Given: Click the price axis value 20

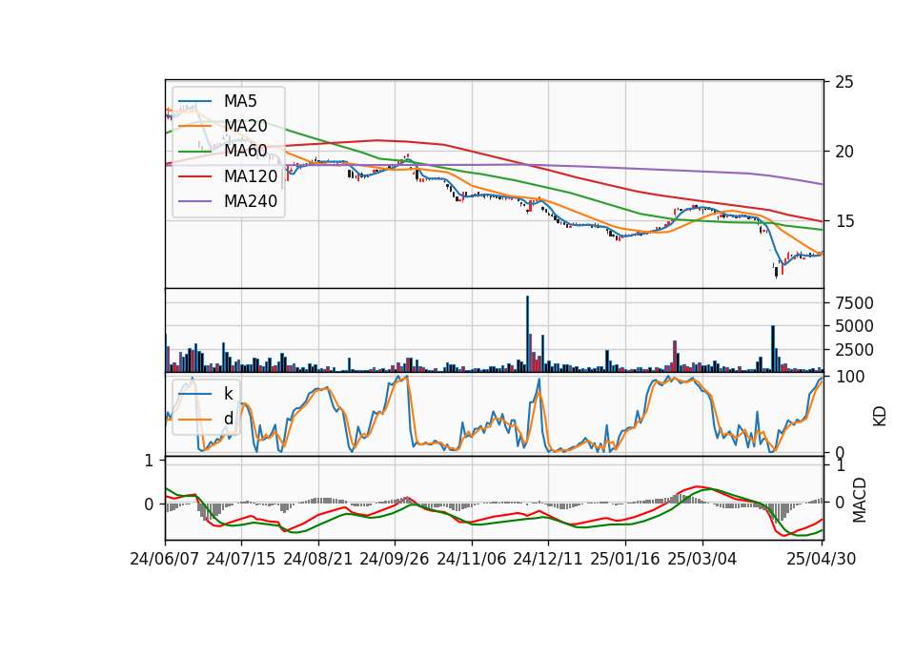Looking at the screenshot, I should [x=844, y=152].
